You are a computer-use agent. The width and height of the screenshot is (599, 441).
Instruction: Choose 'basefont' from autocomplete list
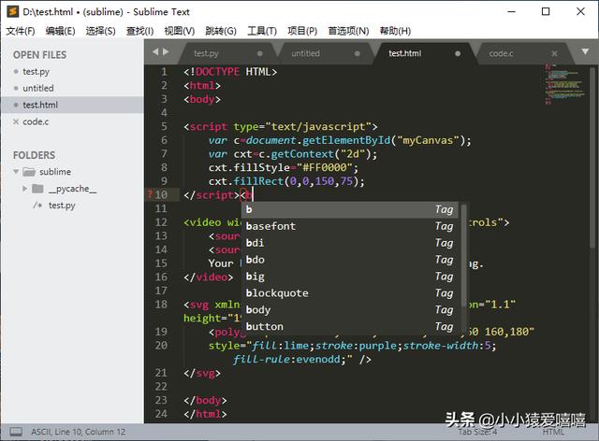pyautogui.click(x=349, y=226)
